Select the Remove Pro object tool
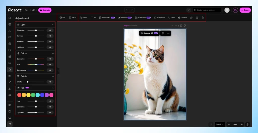Image resolution: width=258 pixels, height=133 pixels. [125, 18]
